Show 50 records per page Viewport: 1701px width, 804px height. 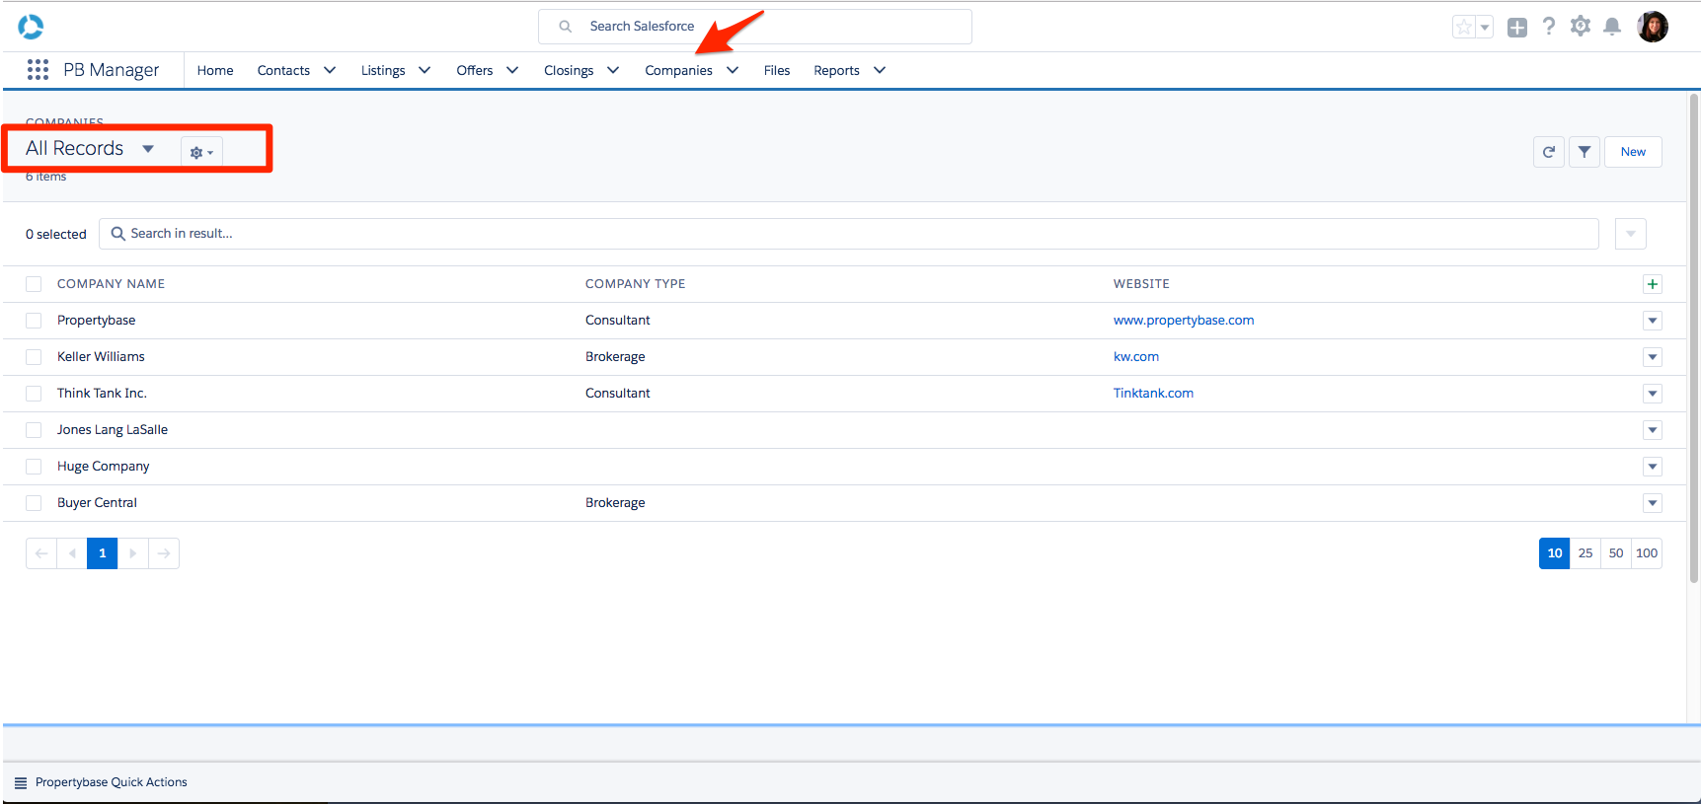1616,553
